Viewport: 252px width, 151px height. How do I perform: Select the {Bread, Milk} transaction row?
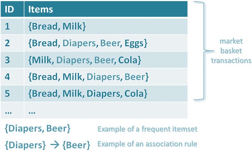point(56,26)
